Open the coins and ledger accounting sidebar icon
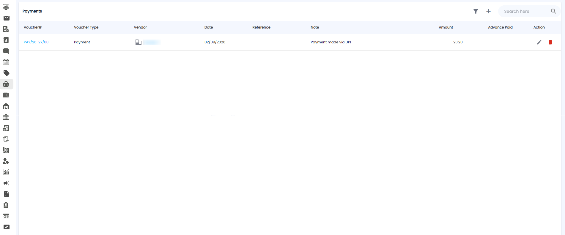The image size is (565, 235). pos(6,128)
